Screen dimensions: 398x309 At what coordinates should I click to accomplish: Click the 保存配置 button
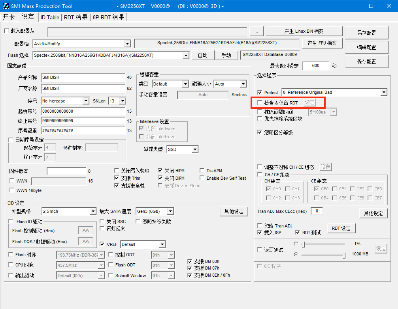point(366,61)
